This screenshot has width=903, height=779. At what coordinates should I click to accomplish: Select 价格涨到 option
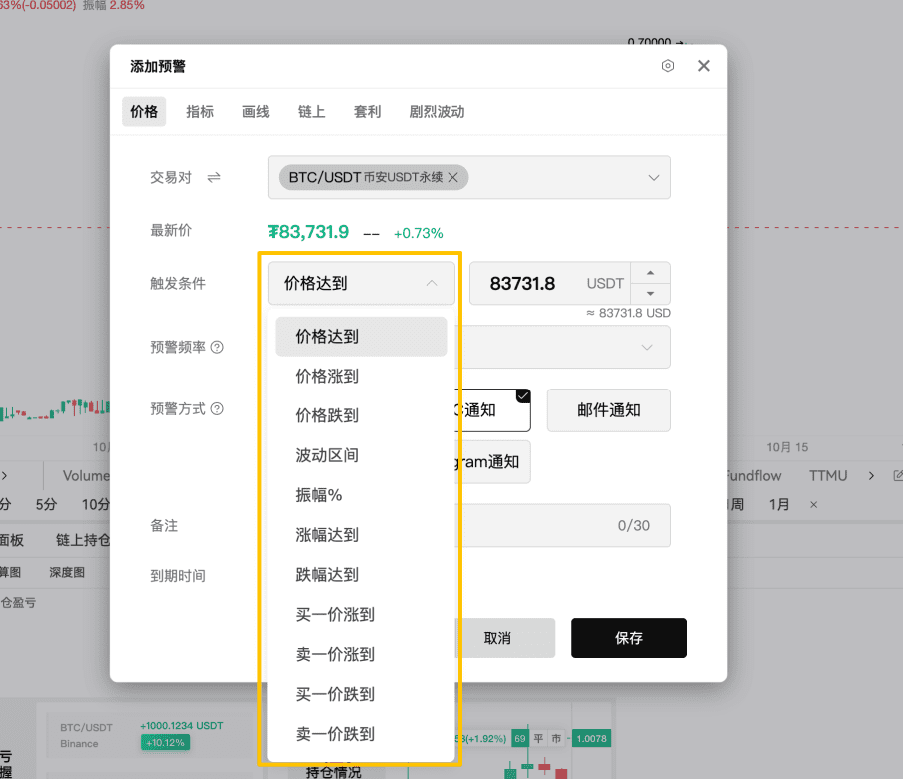[361, 376]
